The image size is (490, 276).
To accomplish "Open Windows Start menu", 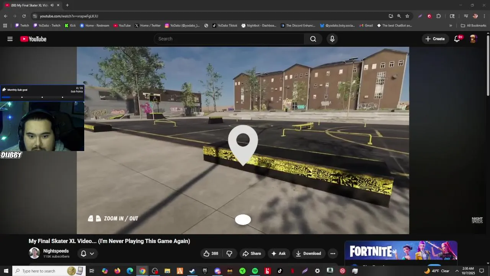I will [6, 271].
